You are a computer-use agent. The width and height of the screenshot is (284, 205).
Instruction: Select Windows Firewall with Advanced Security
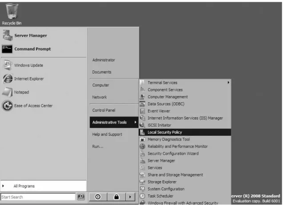185,203
